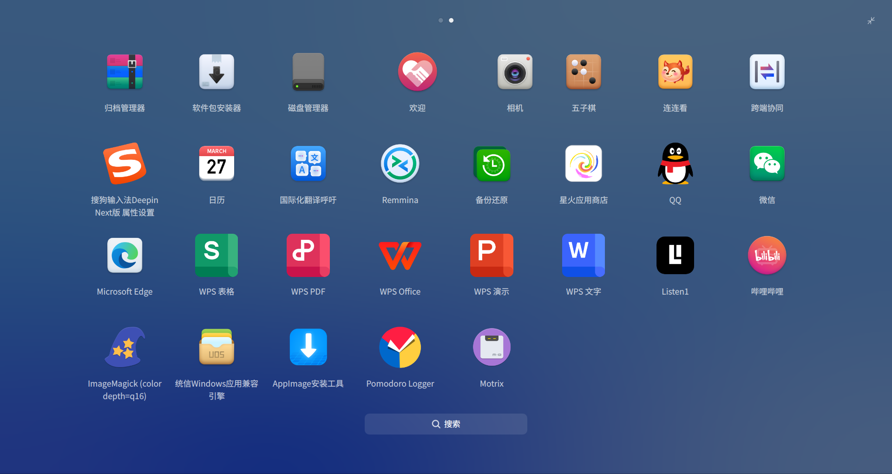892x474 pixels.
Task: Exit fullscreen launcher mode with the corner icon
Action: pos(871,20)
